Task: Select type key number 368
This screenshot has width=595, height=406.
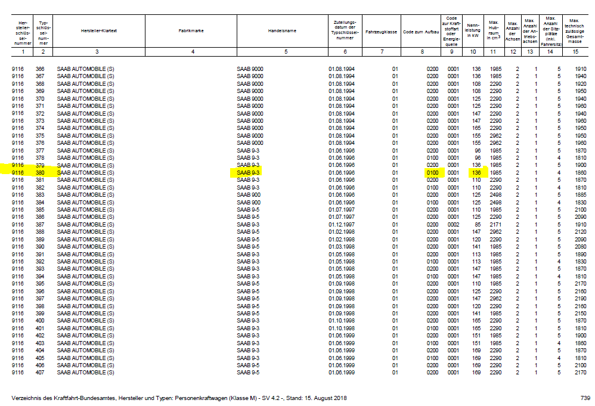Action: (40, 84)
